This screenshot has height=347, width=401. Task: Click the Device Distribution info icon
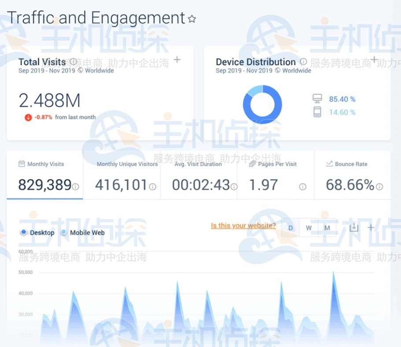point(304,62)
